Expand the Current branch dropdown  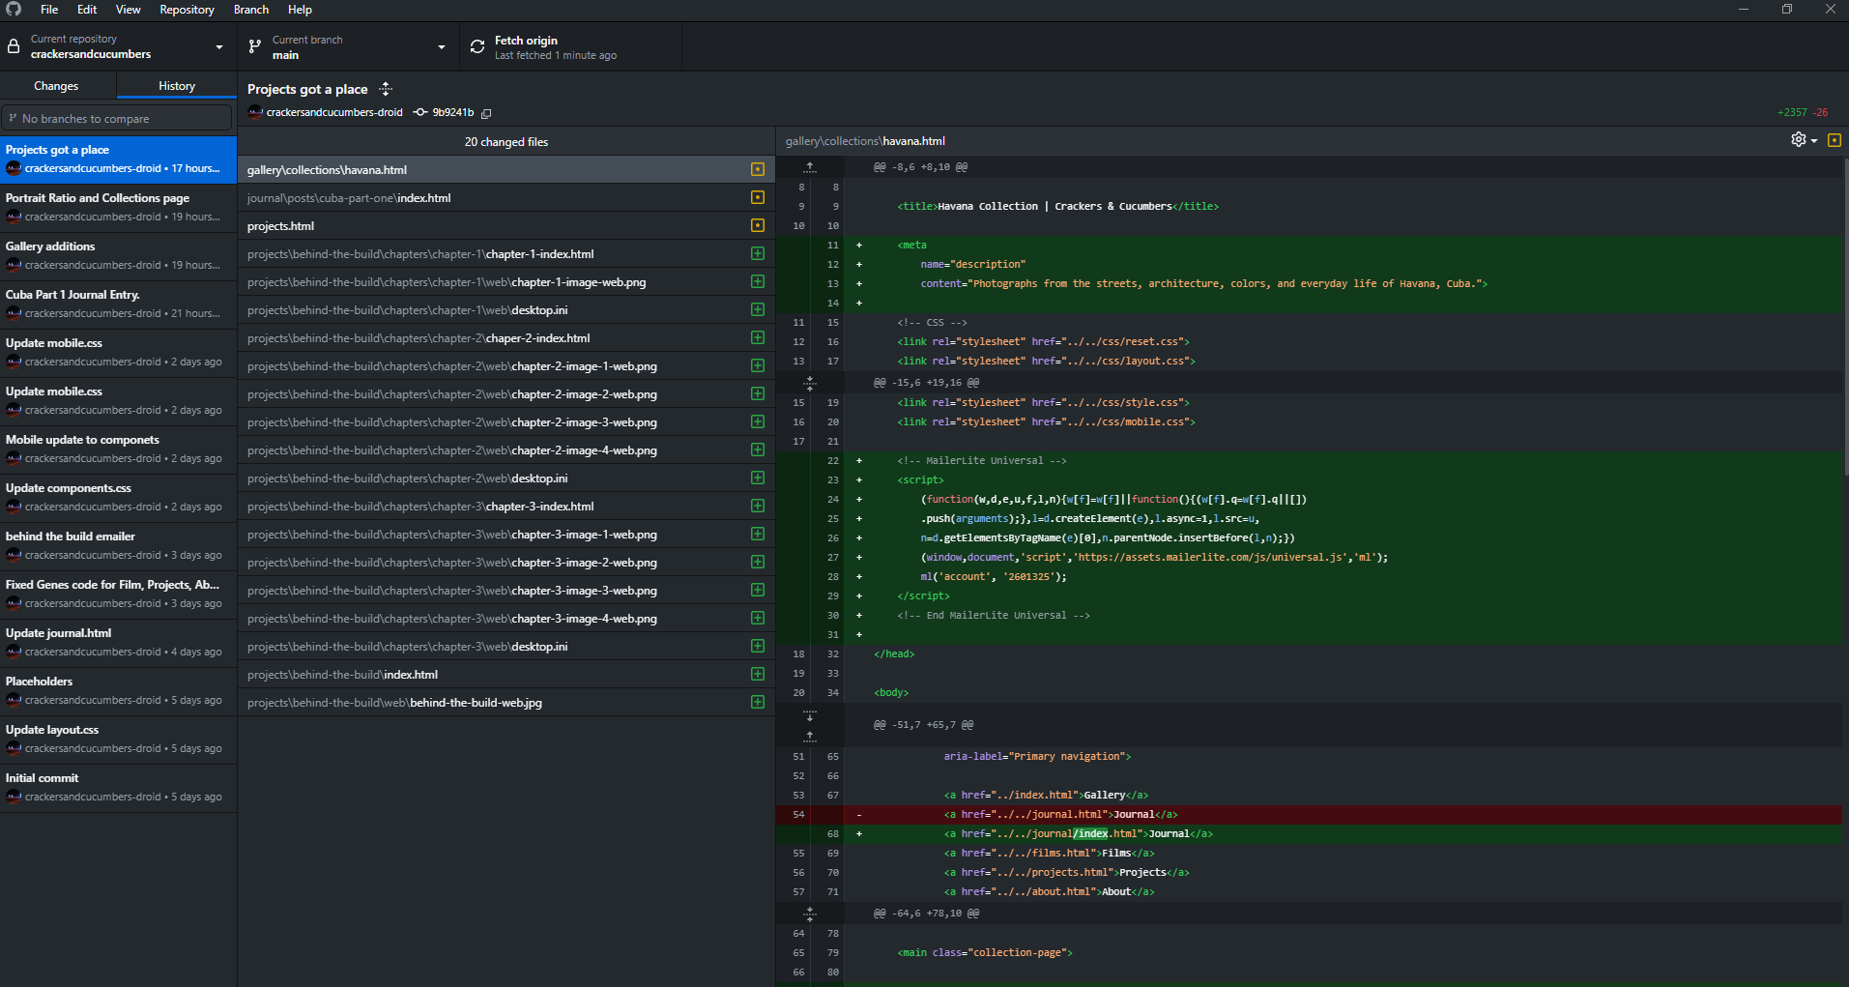coord(348,46)
